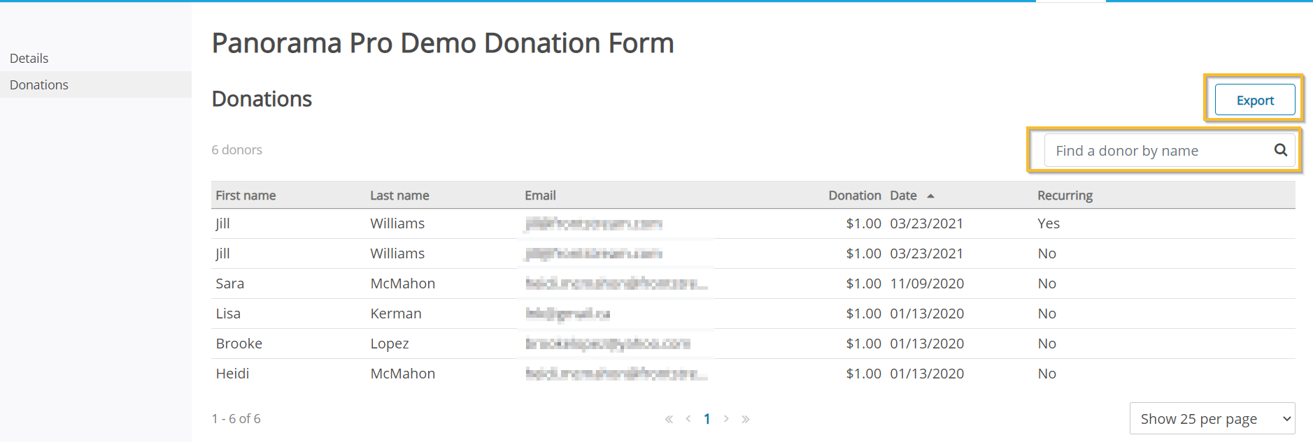
Task: Click the search magnifier icon
Action: tap(1280, 150)
